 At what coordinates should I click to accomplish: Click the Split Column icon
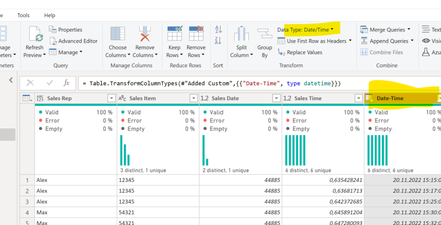coord(241,34)
